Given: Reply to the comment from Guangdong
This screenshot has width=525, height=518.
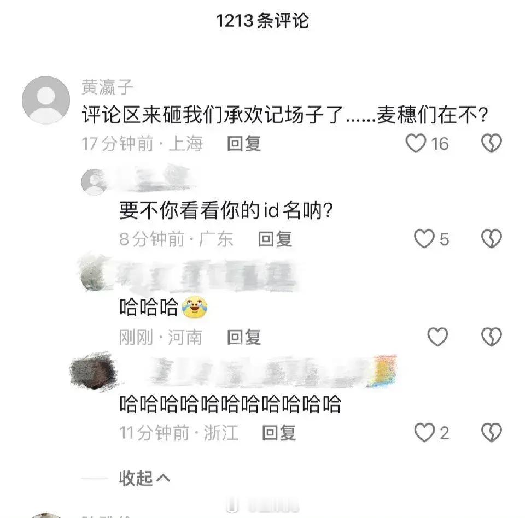Looking at the screenshot, I should click(275, 239).
